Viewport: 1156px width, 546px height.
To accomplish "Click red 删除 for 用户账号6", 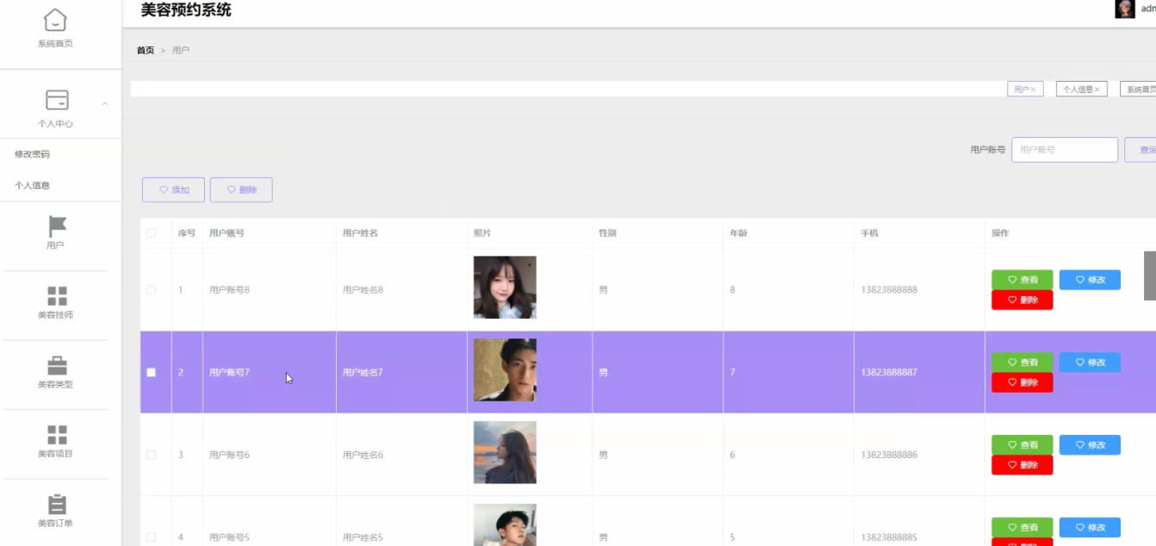I will (x=1022, y=465).
